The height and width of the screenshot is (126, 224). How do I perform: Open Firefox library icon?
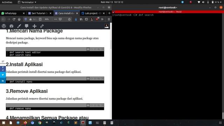81,19
